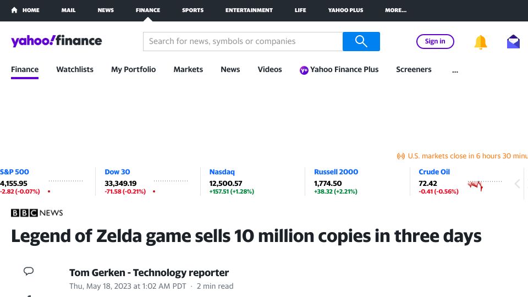Click the Russell 2000 value 1,774.50
This screenshot has height=297, width=528.
click(328, 184)
